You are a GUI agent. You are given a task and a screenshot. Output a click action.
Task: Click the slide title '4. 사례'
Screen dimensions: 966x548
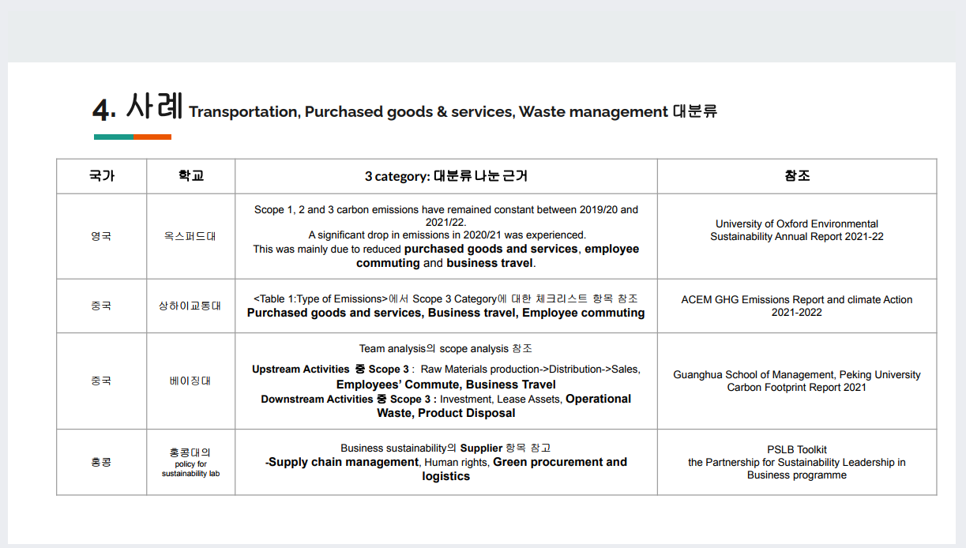pos(137,107)
